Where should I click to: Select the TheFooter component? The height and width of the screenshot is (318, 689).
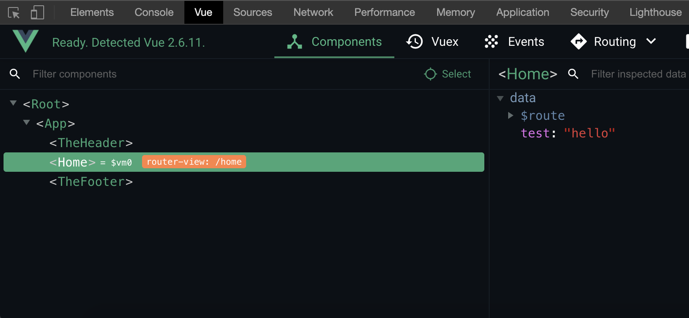91,181
